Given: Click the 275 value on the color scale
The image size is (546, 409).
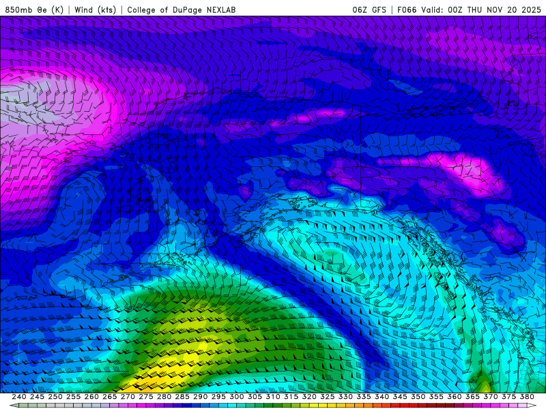Looking at the screenshot, I should tap(146, 397).
